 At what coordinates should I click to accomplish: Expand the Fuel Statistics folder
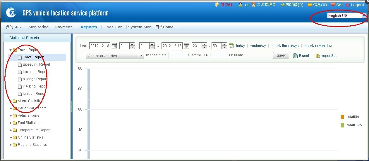tap(11, 123)
